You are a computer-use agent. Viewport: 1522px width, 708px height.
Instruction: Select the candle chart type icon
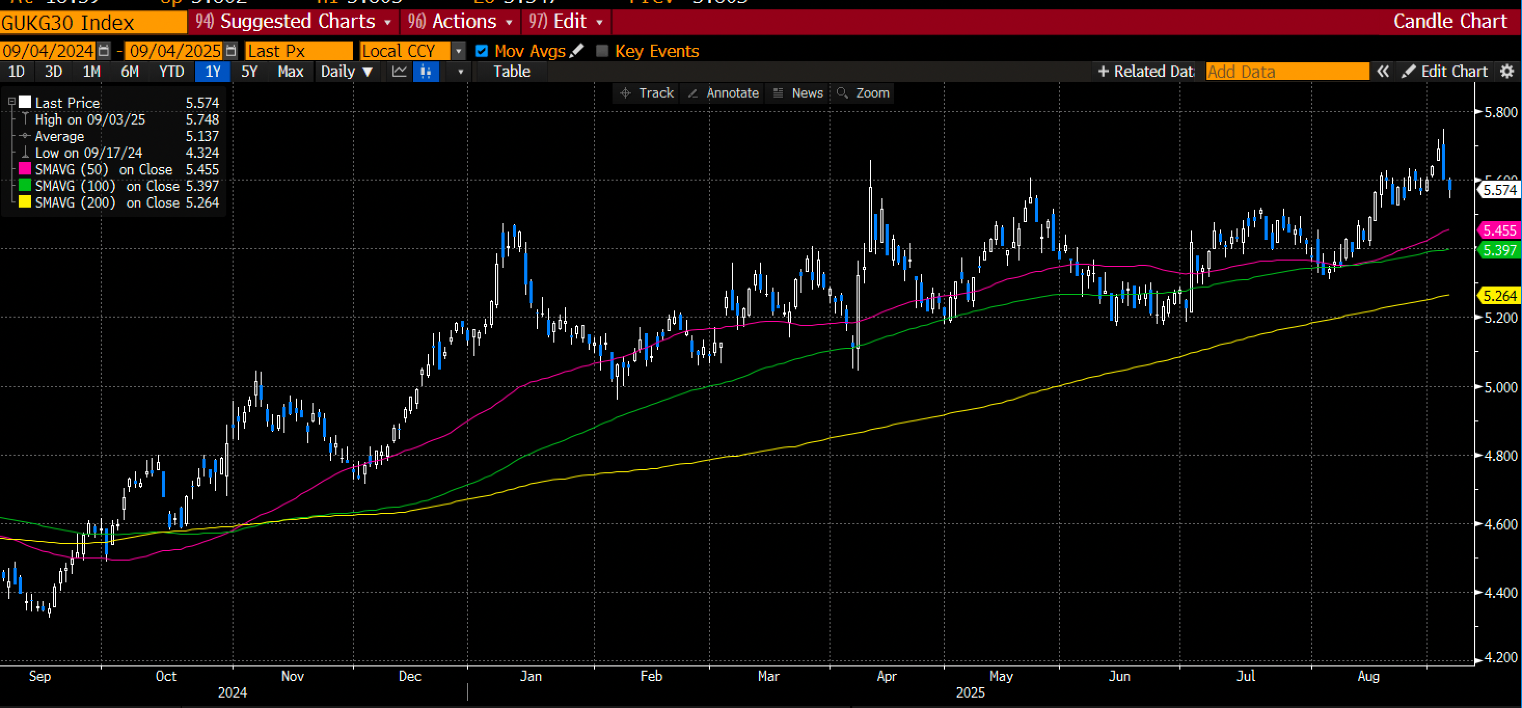click(x=426, y=72)
